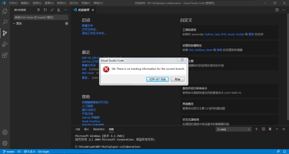Viewport: 289px width, 154px height.
Task: Select the Welcome (欢迎使用) editor tab
Action: click(x=83, y=10)
